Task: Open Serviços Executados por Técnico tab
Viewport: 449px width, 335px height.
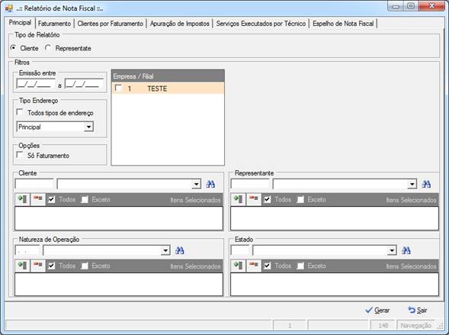Action: click(x=261, y=24)
